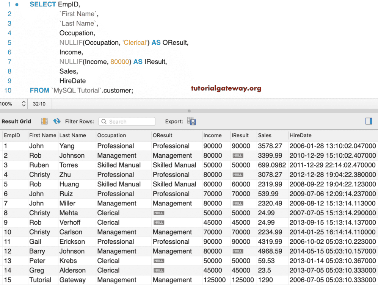Sort by EmpID column header
Viewport: 378px width, 285px height.
[12, 135]
